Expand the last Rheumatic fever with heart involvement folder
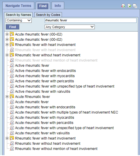 pyautogui.click(x=7, y=138)
